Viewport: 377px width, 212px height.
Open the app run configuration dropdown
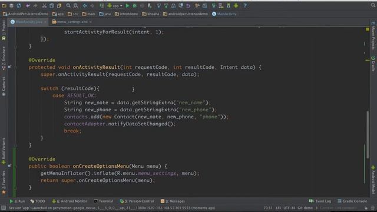tap(115, 5)
